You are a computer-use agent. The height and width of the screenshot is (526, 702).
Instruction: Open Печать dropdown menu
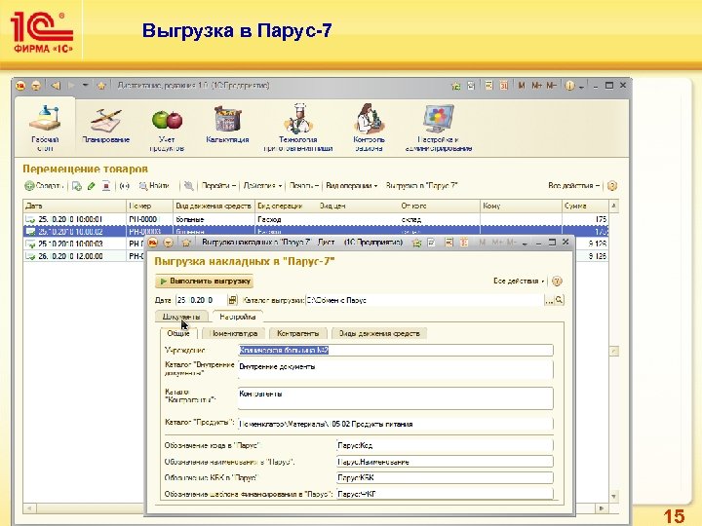303,186
